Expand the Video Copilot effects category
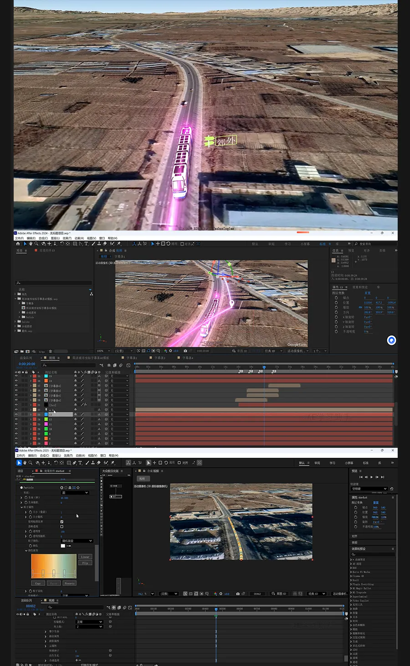Image resolution: width=410 pixels, height=666 pixels. pyautogui.click(x=351, y=601)
